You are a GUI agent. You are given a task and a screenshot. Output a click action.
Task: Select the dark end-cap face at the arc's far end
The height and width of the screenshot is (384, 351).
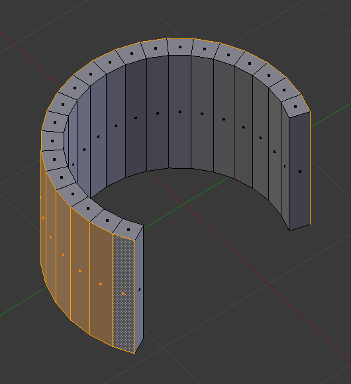pos(300,171)
